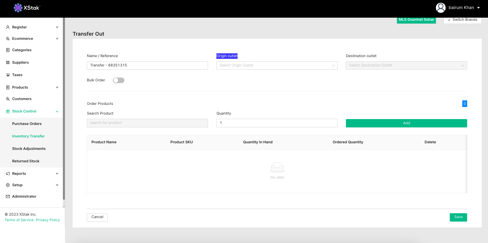Image resolution: width=488 pixels, height=243 pixels.
Task: Click the Save button
Action: point(458,217)
